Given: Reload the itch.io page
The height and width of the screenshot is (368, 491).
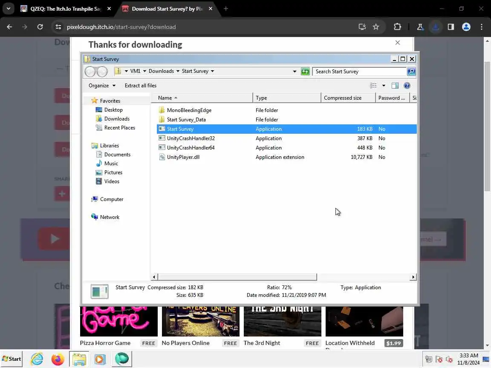Looking at the screenshot, I should 40,27.
